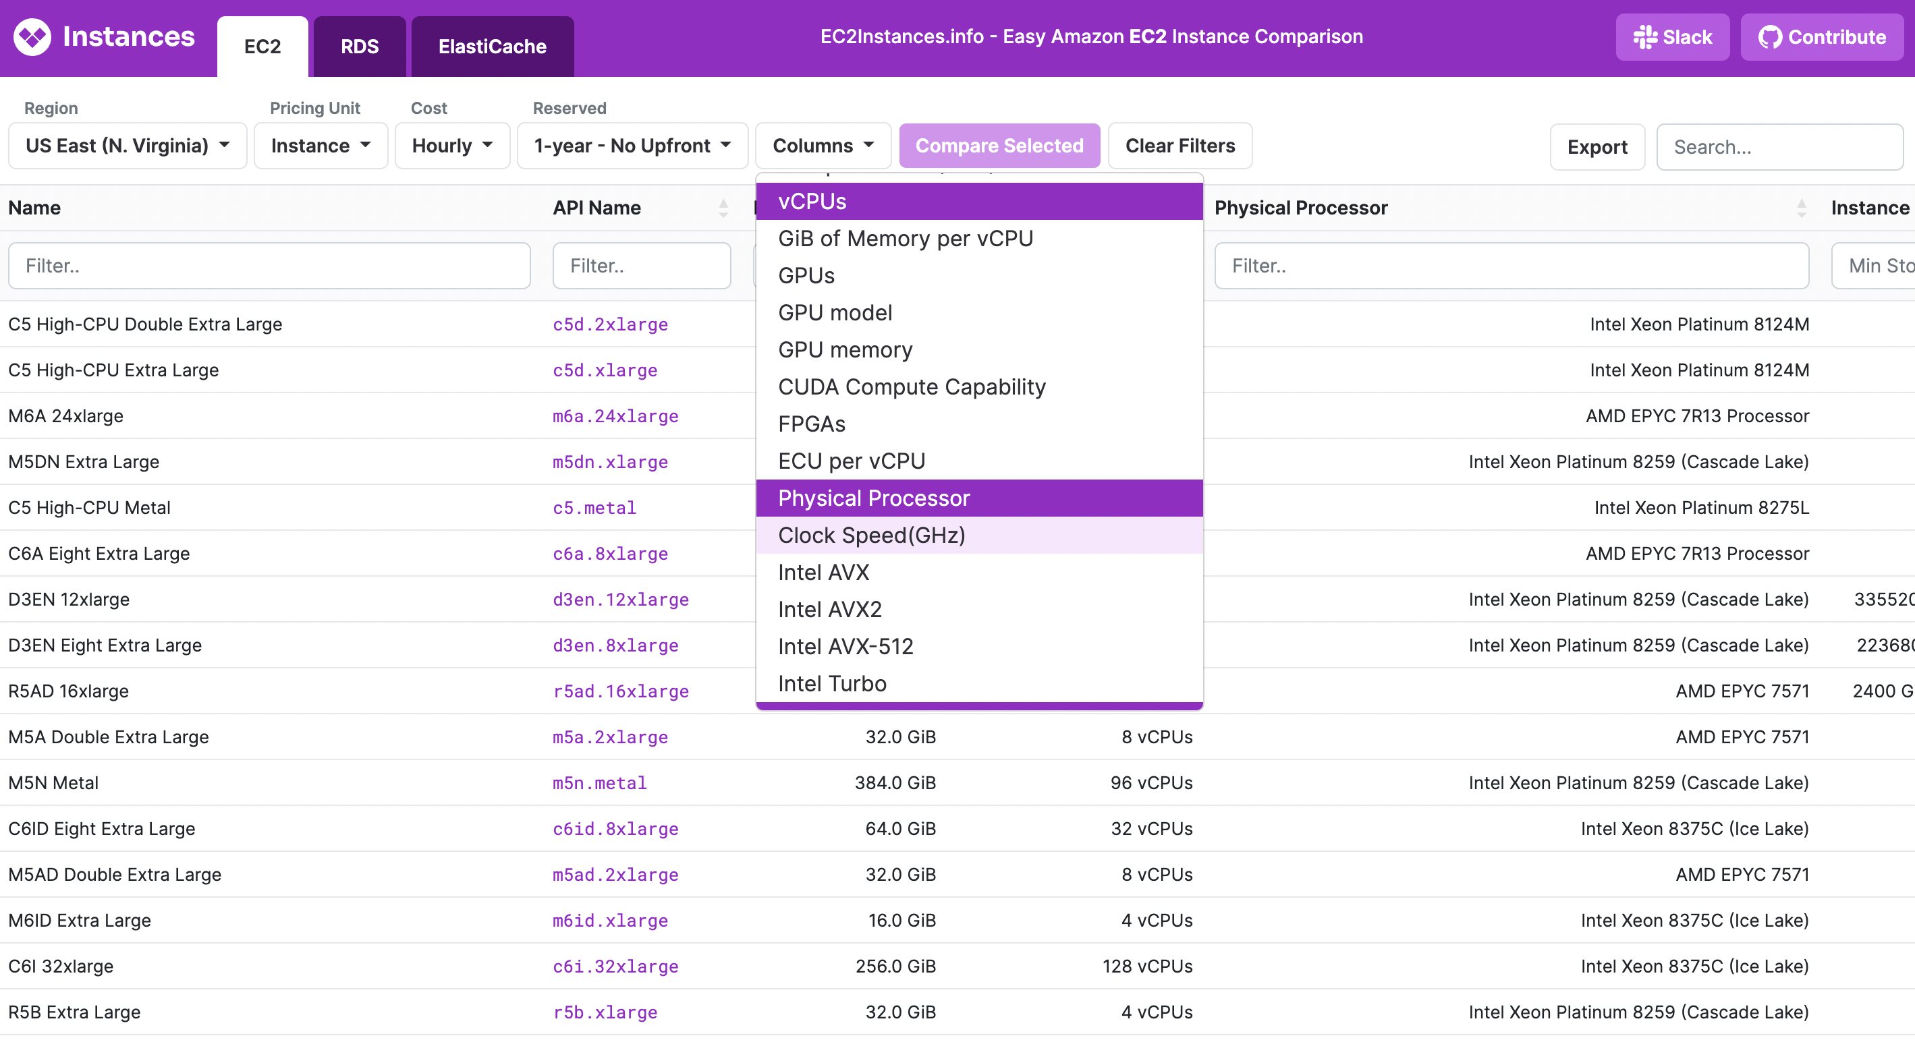Click the Slack icon button
Viewport: 1915px width, 1040px height.
tap(1672, 37)
